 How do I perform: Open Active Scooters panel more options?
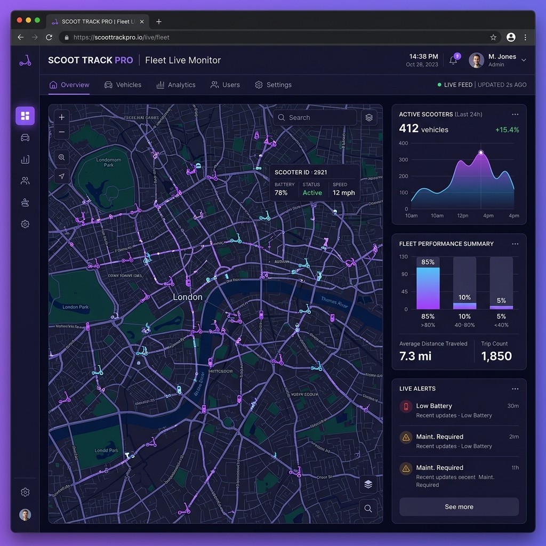click(515, 114)
